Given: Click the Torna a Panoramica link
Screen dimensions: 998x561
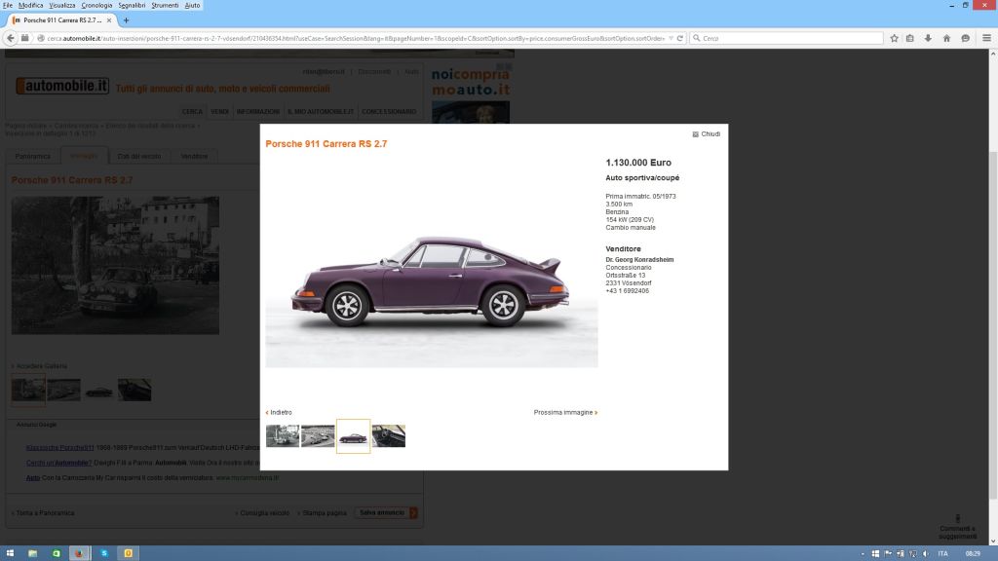Looking at the screenshot, I should coord(43,512).
